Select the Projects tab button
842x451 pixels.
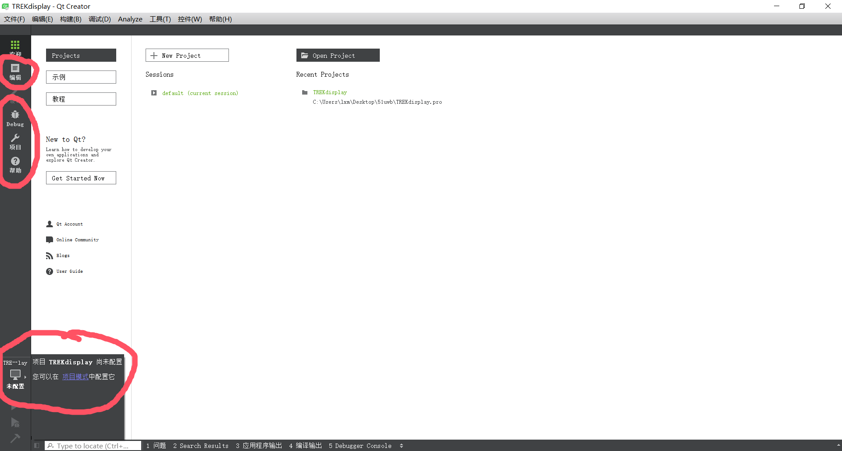[x=81, y=55]
